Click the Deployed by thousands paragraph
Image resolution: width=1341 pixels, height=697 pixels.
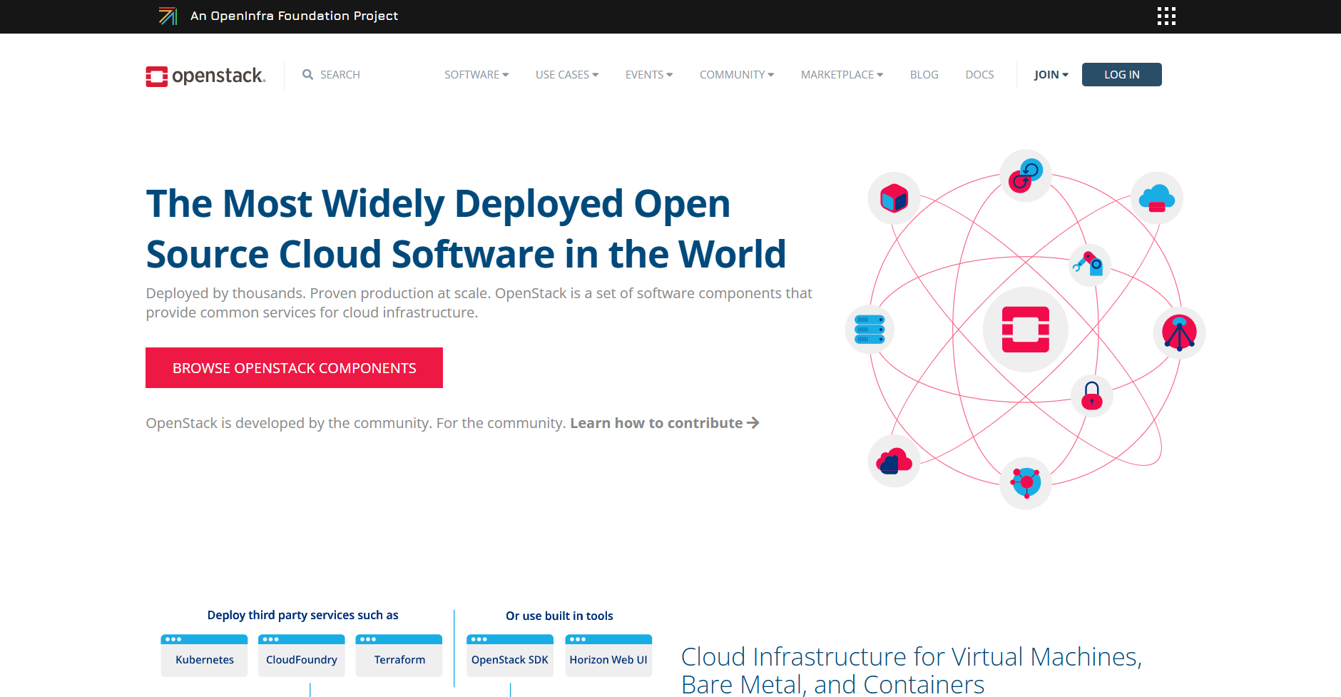click(479, 302)
